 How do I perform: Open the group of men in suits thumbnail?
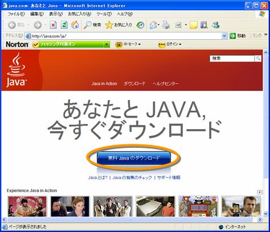(113, 206)
